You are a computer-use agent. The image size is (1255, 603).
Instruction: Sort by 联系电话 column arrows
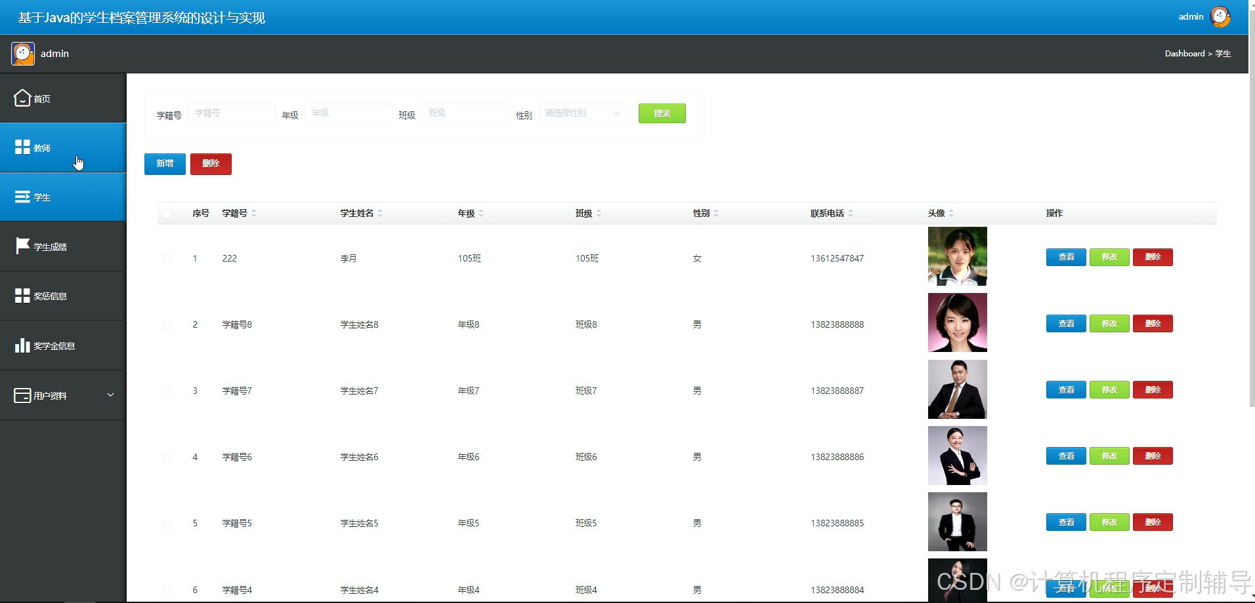(851, 213)
